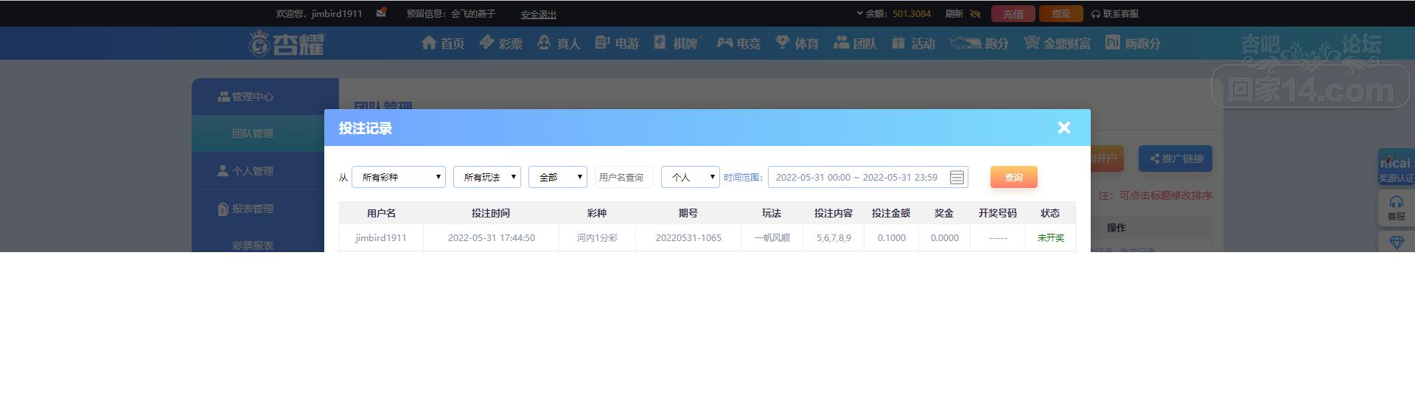Open the 体育 sports menu

(797, 43)
